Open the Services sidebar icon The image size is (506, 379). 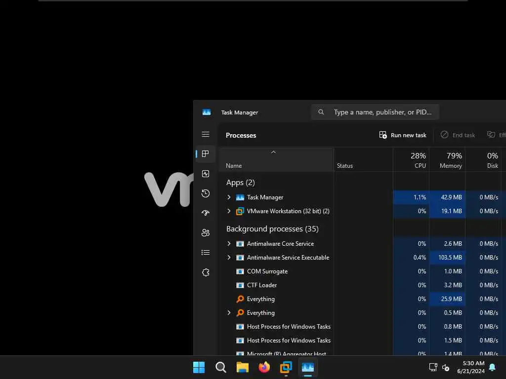click(x=206, y=272)
